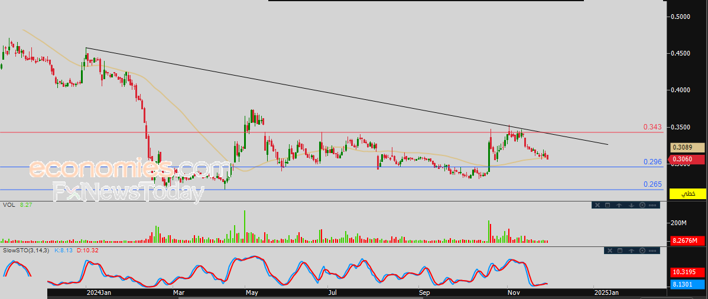Select the 0.343 resistance line label
This screenshot has width=708, height=299.
(652, 127)
